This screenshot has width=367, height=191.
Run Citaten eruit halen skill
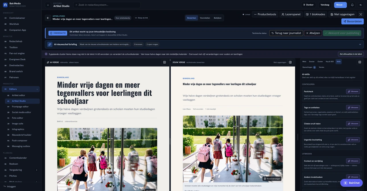[x=353, y=124]
